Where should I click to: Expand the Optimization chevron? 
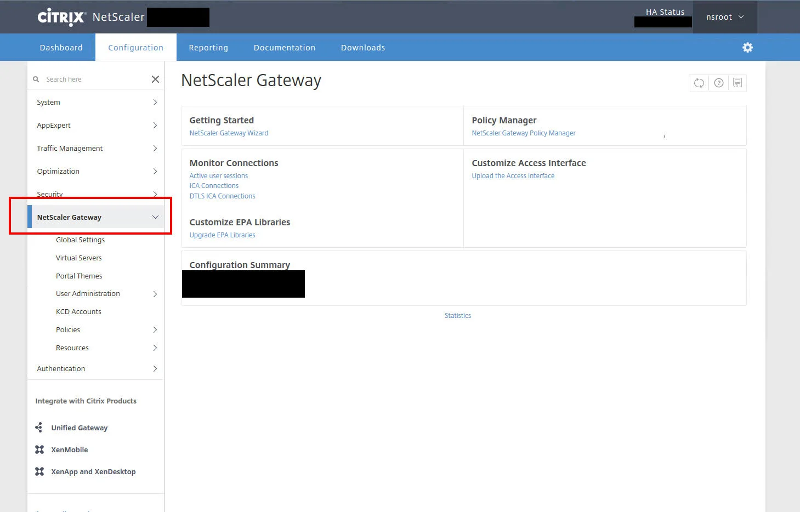(x=155, y=172)
